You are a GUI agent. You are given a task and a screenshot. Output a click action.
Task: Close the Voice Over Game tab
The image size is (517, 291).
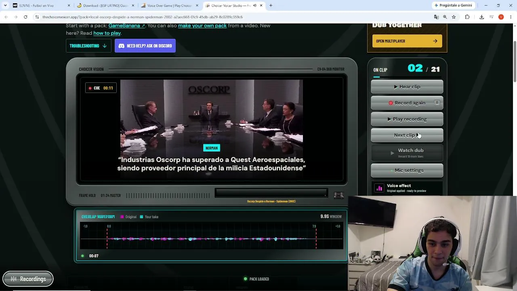197,6
